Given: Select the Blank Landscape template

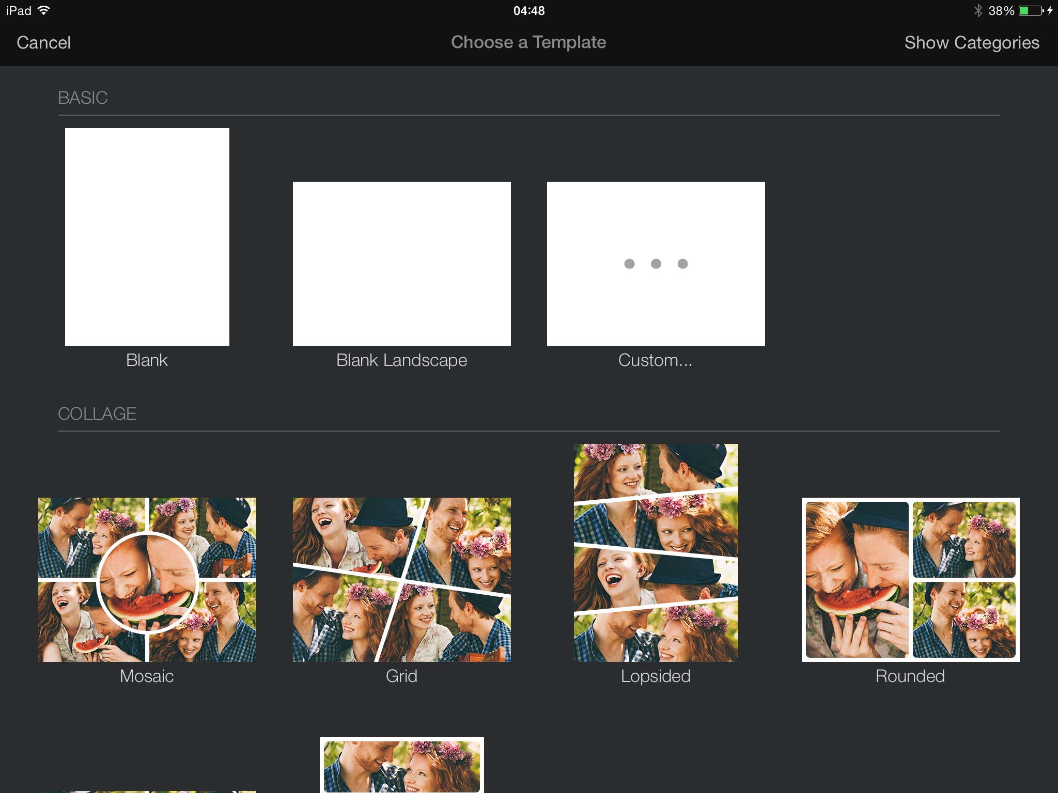Looking at the screenshot, I should click(x=401, y=263).
